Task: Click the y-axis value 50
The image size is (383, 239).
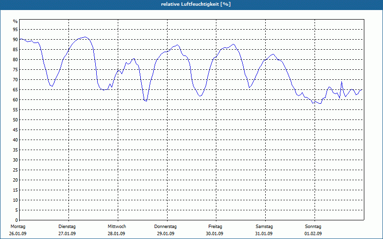Action: point(15,120)
